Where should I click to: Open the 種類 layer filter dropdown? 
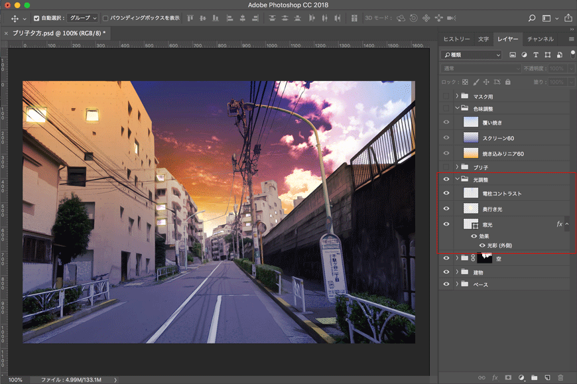click(472, 55)
